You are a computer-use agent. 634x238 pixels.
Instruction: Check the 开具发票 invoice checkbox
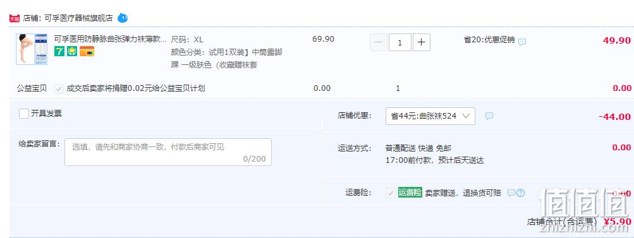click(x=24, y=114)
